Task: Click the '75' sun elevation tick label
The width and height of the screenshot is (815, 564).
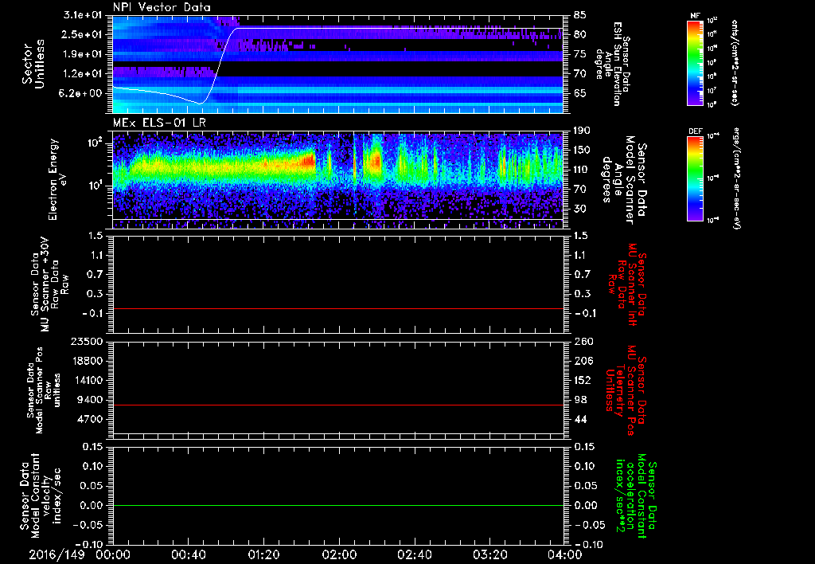Action: (x=580, y=54)
